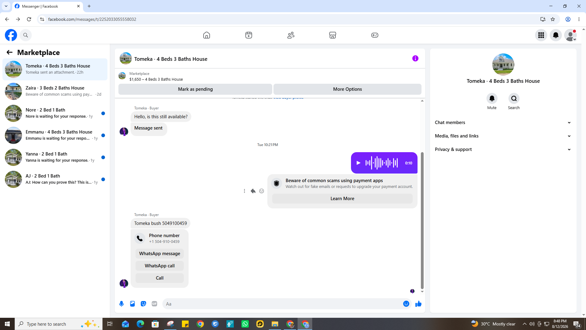The width and height of the screenshot is (586, 330).
Task: Seek within the voice message waveform
Action: (382, 163)
